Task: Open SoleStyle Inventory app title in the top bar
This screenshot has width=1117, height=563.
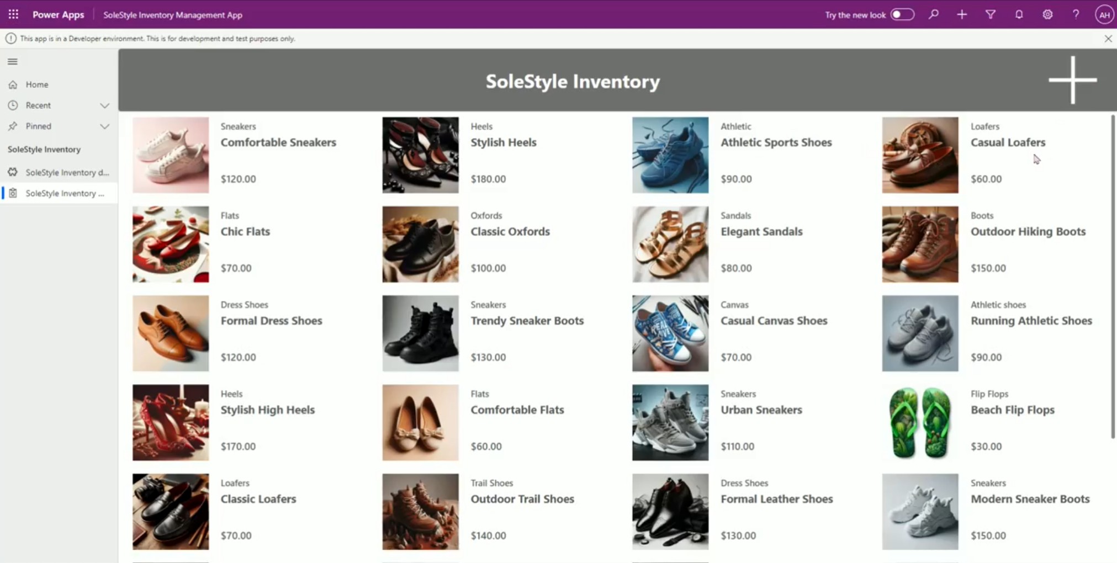Action: pyautogui.click(x=173, y=15)
